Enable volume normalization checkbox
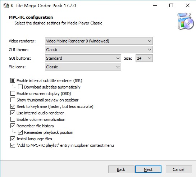Screen dimensions: 196x177 point(13,119)
